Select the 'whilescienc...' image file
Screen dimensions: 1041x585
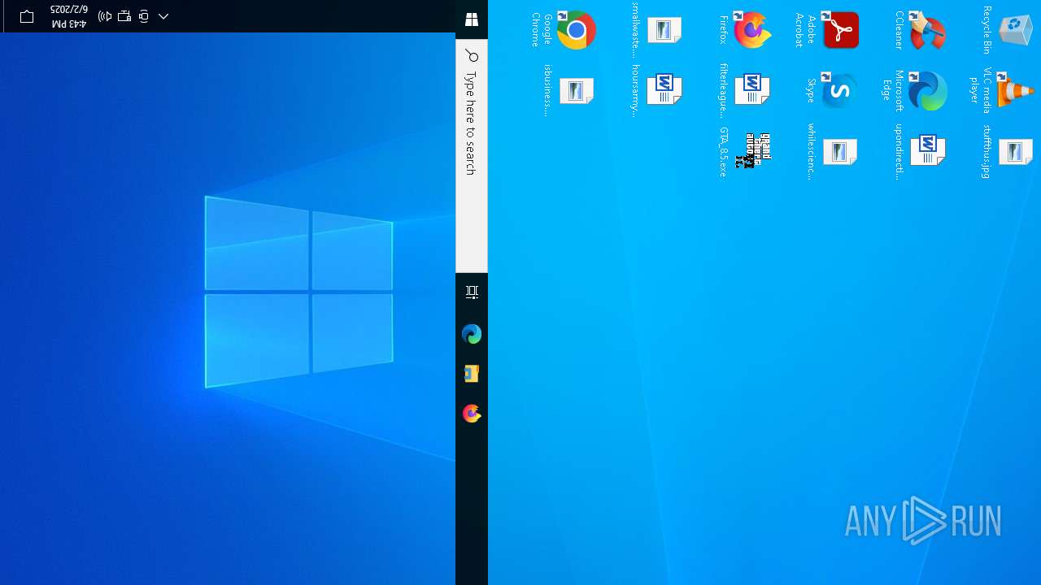click(x=832, y=151)
